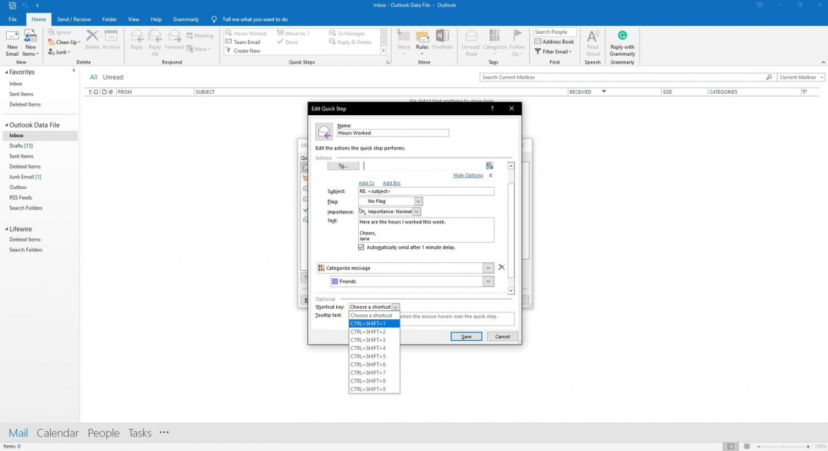828x451 pixels.
Task: Select the Junk Email folder
Action: pyautogui.click(x=25, y=177)
